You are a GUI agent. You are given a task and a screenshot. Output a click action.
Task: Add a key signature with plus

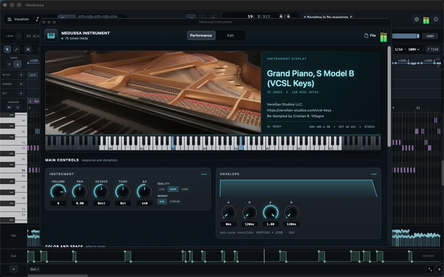(x=21, y=93)
